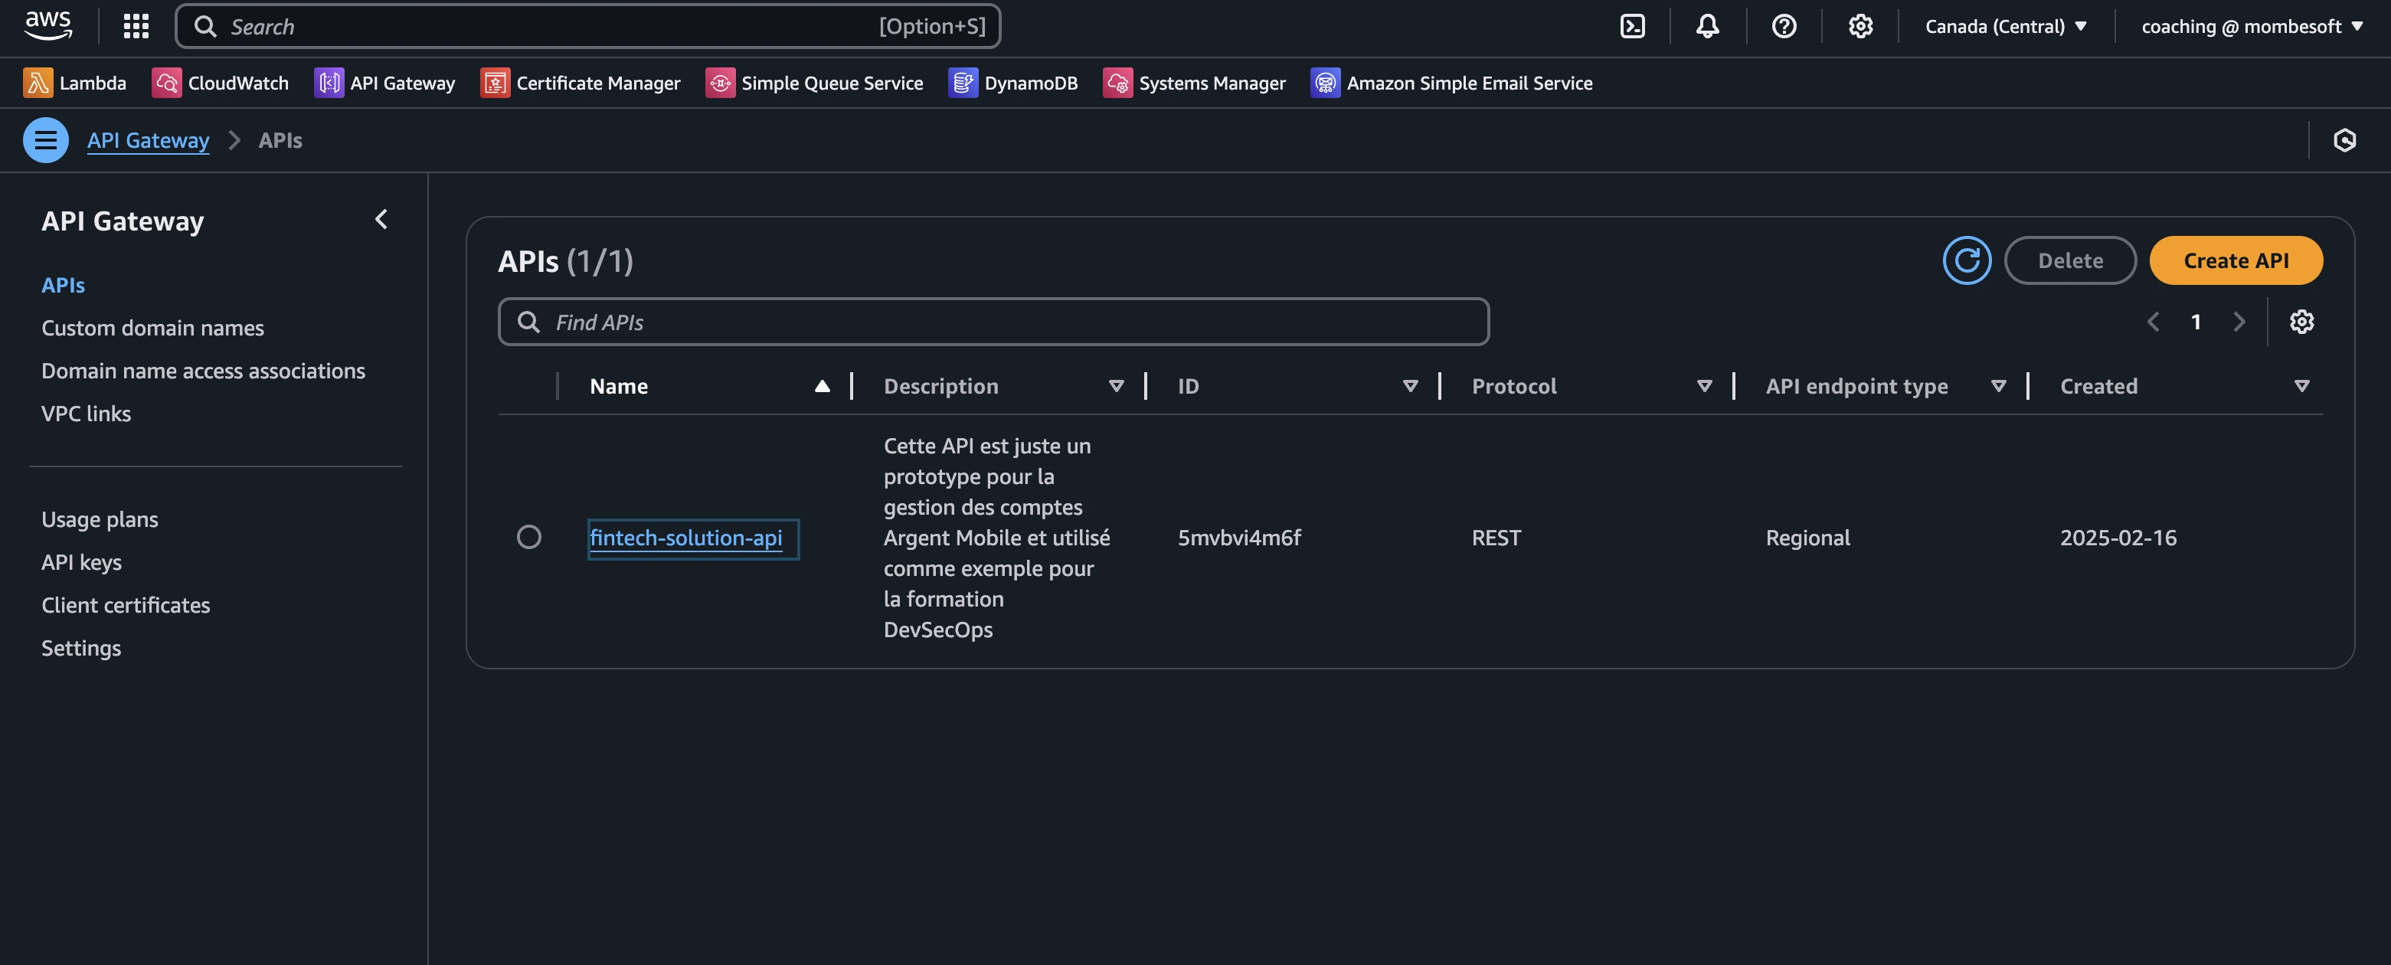Open AWS CloudShell terminal icon
2391x965 pixels.
point(1632,26)
